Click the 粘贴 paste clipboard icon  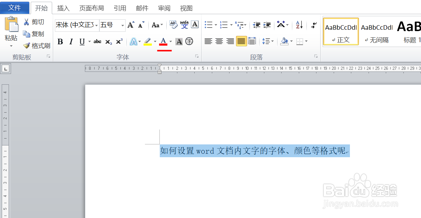point(11,25)
